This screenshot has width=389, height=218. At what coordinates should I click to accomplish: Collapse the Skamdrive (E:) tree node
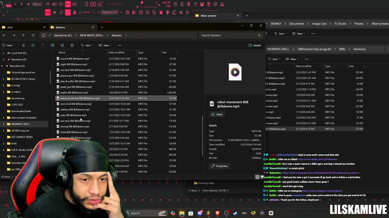pos(2,66)
